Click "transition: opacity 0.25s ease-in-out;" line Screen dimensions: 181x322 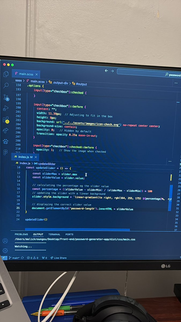click(x=67, y=135)
